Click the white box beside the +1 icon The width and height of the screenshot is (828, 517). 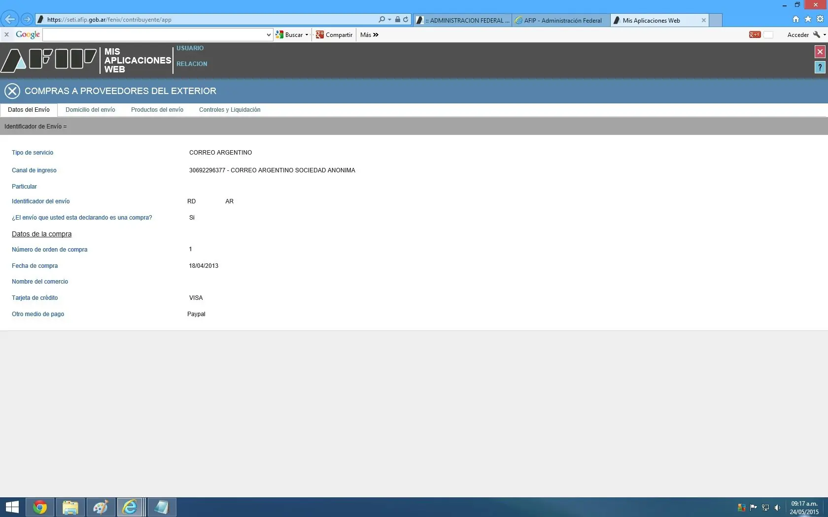click(768, 34)
